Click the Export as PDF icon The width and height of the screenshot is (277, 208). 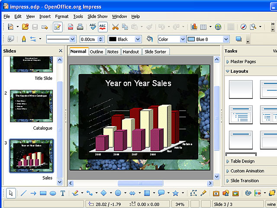[x=71, y=27]
